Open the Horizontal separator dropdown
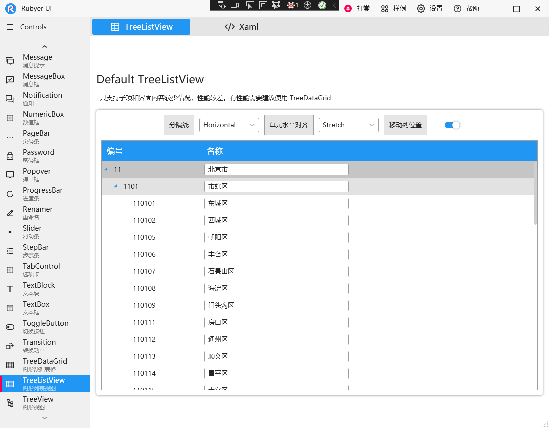549x428 pixels. [x=229, y=125]
